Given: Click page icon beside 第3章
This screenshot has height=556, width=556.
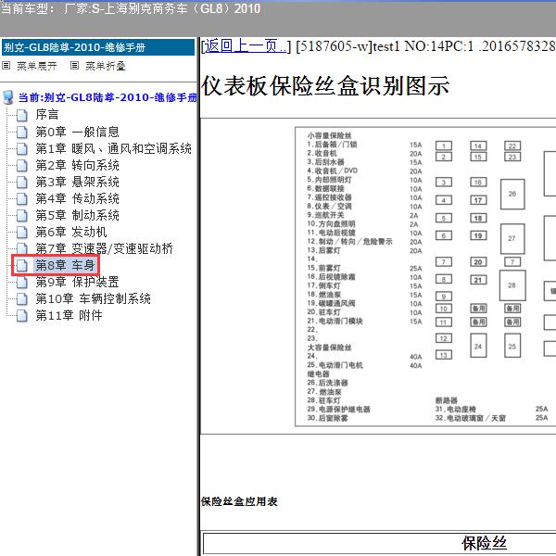Looking at the screenshot, I should tap(22, 182).
